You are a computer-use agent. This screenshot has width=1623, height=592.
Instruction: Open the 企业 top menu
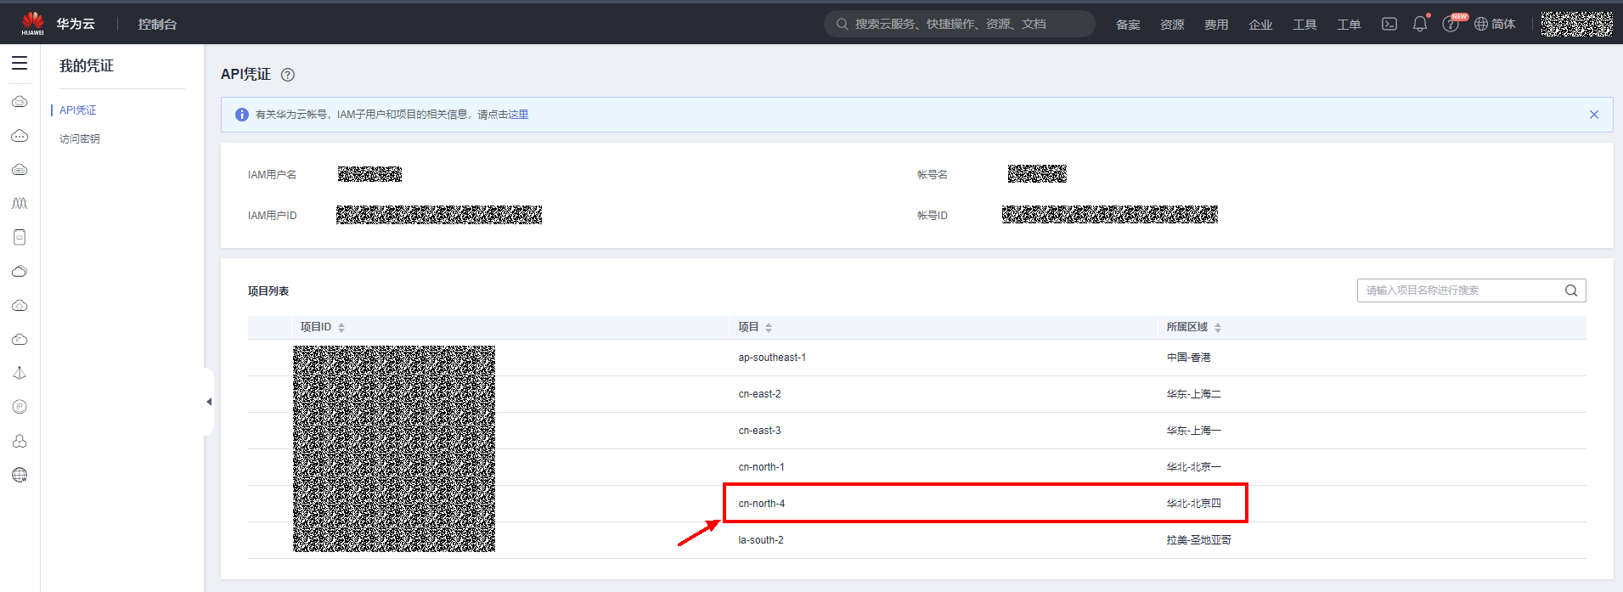(1260, 25)
